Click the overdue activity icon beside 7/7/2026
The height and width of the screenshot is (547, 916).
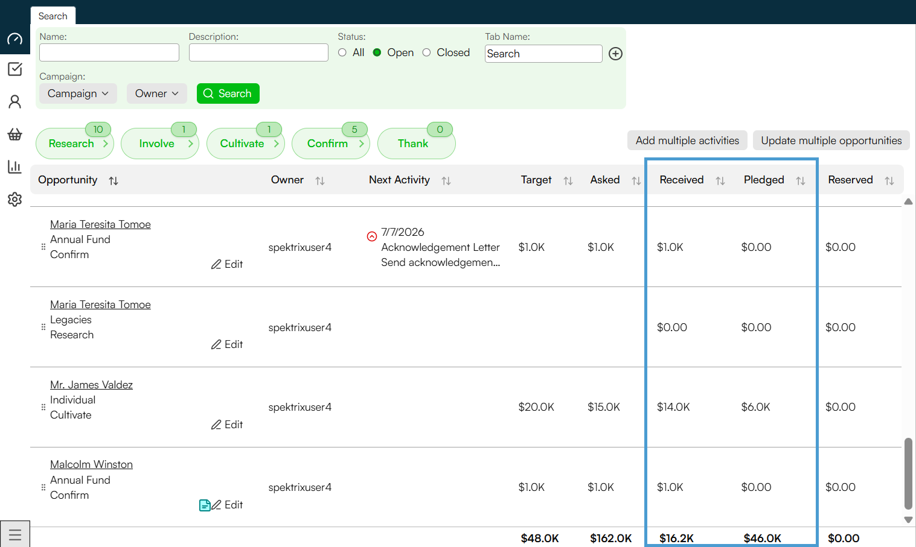pyautogui.click(x=372, y=236)
